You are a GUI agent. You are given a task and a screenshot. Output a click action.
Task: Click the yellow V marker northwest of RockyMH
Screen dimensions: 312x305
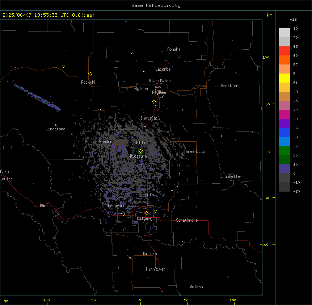click(x=63, y=67)
